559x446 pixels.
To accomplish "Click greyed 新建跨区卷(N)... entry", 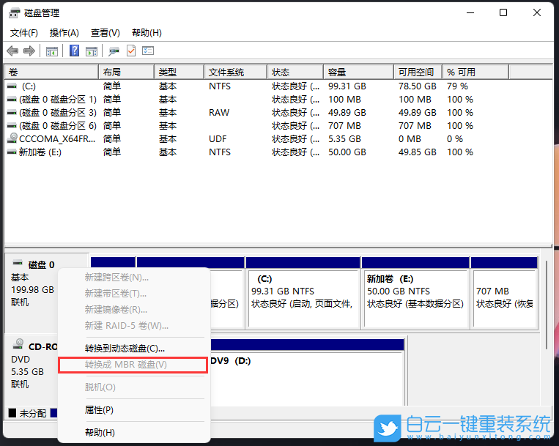I will 133,278.
